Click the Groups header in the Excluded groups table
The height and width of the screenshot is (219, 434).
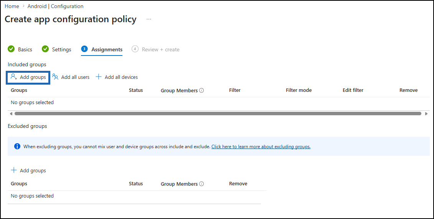coord(19,184)
